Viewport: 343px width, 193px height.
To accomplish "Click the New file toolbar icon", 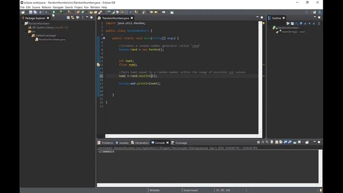I will point(23,12).
